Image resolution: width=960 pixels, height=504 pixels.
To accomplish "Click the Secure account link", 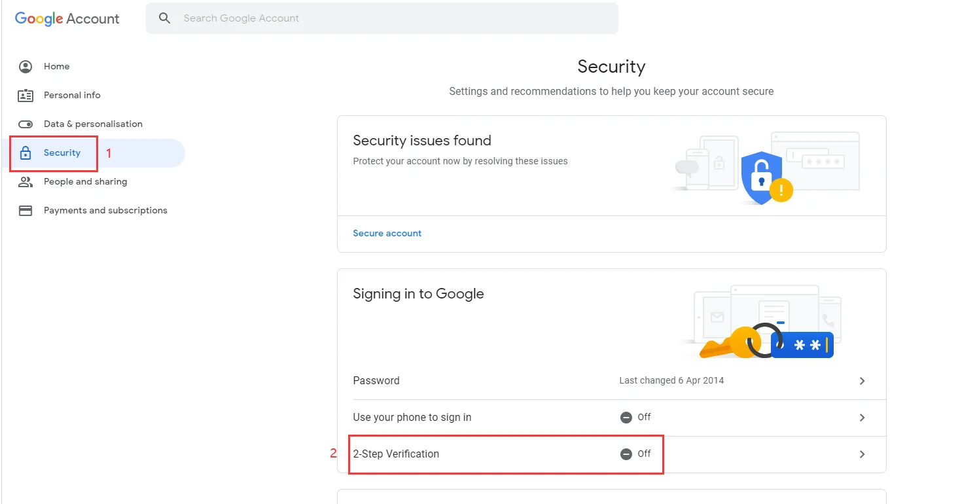I will 387,234.
